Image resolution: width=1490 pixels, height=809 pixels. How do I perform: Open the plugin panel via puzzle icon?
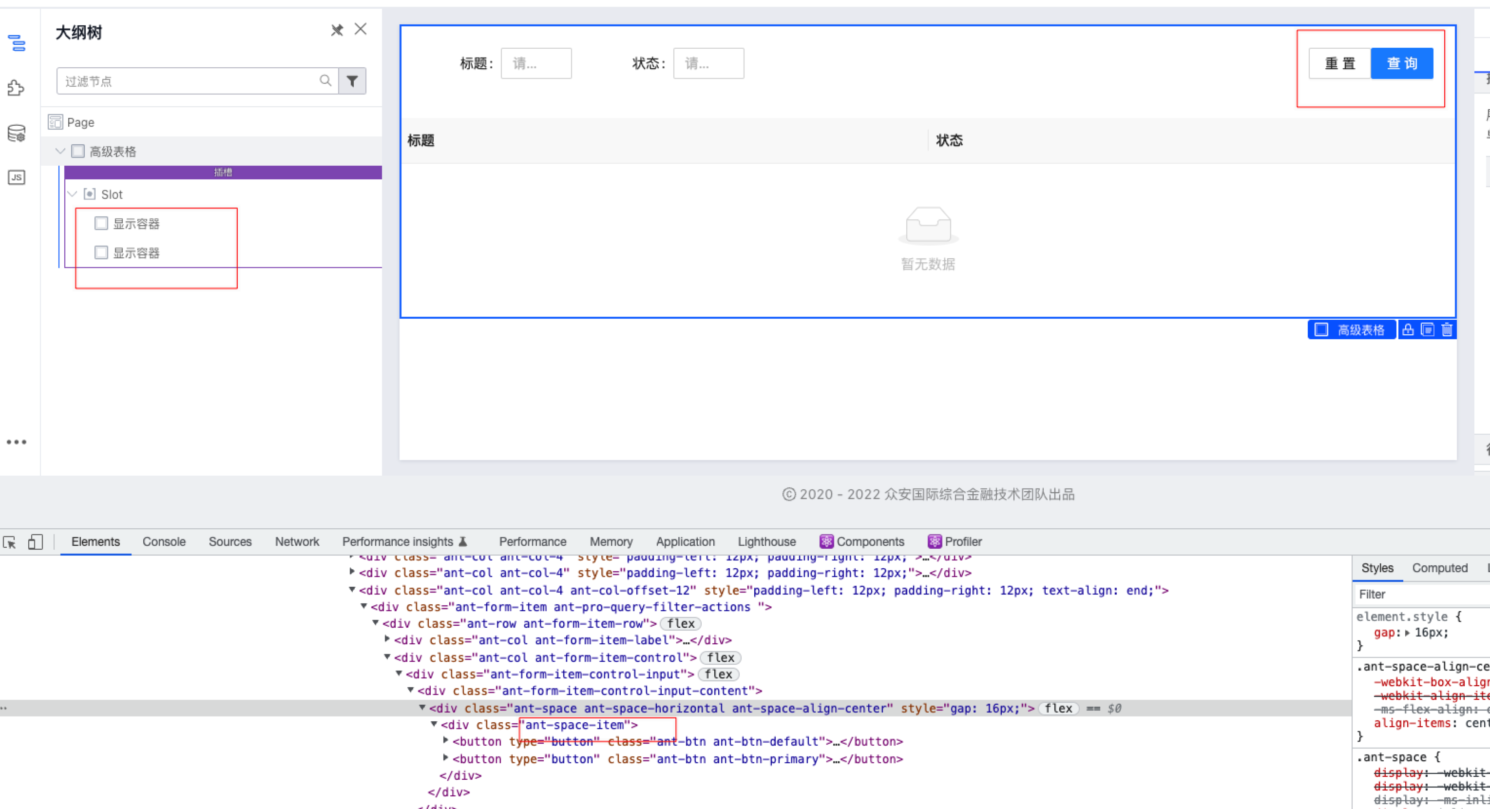17,88
